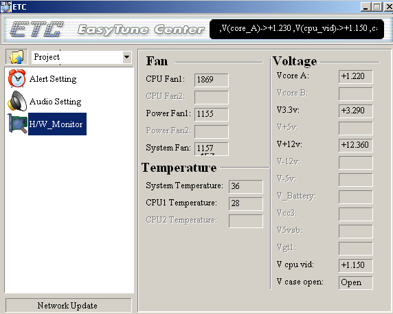This screenshot has height=314, width=393.
Task: Choose the Alert Setting menu entry
Action: pyautogui.click(x=53, y=79)
